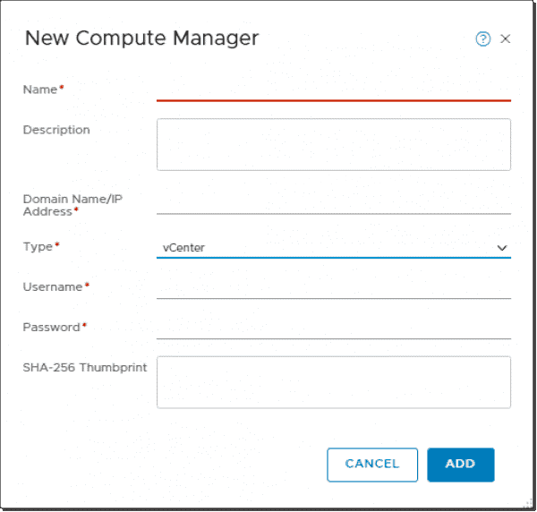Click the Type label text
537x512 pixels.
(38, 246)
